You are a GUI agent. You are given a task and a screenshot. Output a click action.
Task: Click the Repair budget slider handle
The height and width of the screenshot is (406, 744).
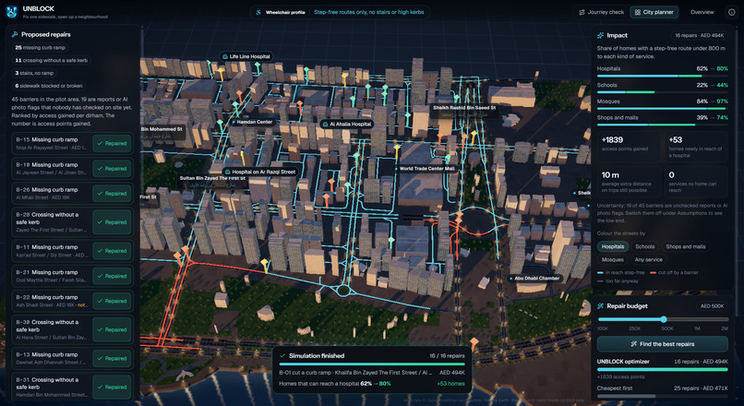(664, 319)
